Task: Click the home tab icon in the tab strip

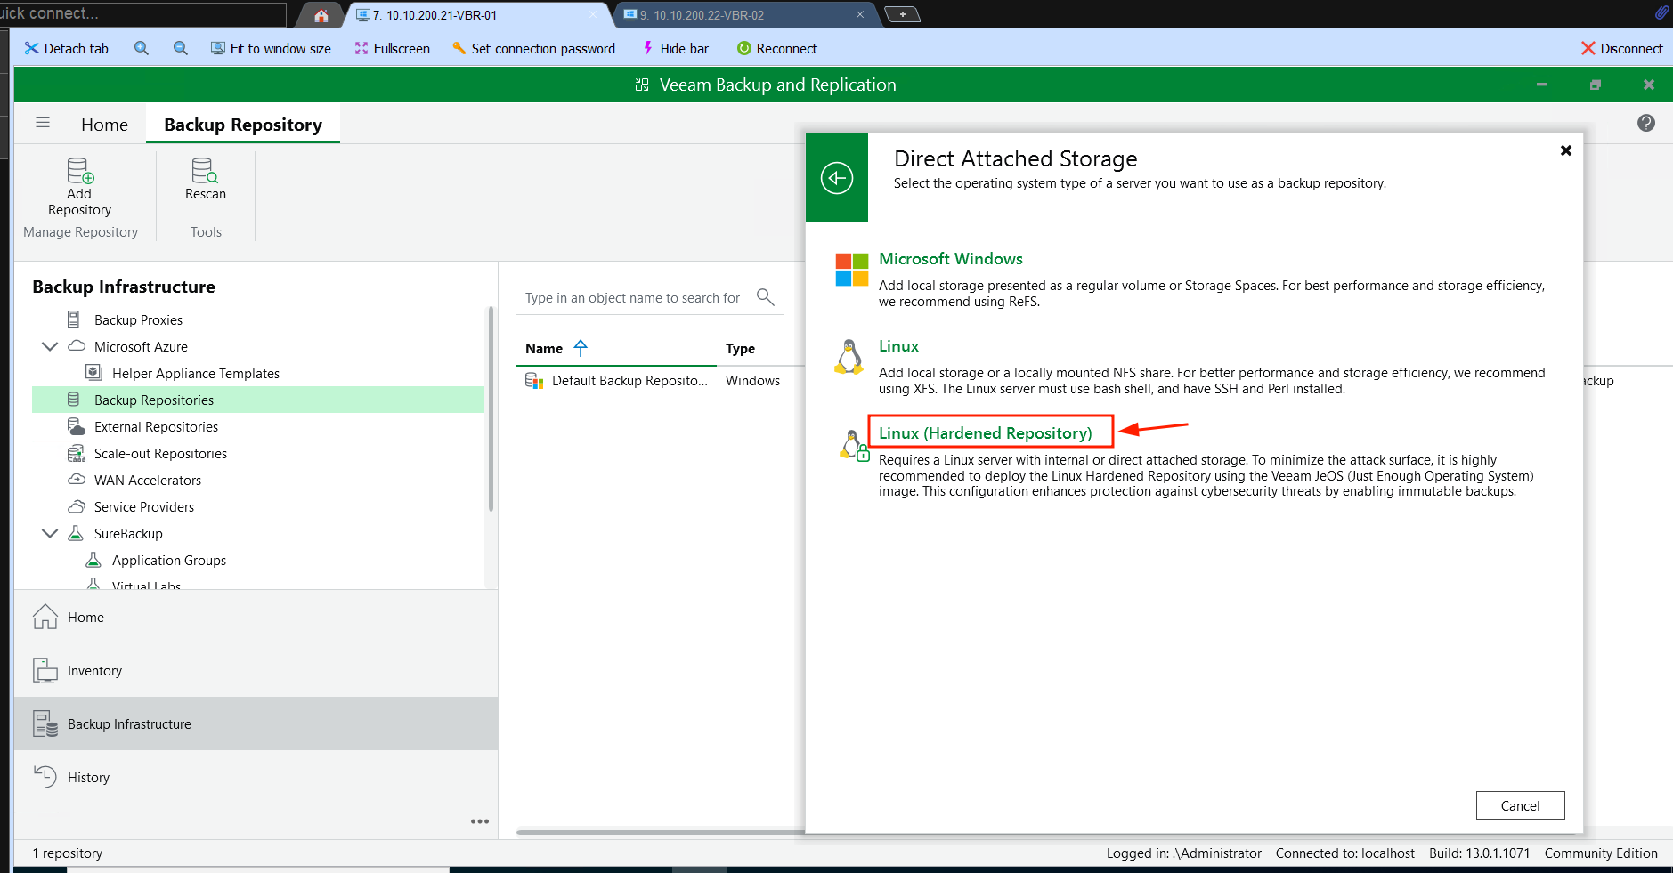Action: pos(321,15)
